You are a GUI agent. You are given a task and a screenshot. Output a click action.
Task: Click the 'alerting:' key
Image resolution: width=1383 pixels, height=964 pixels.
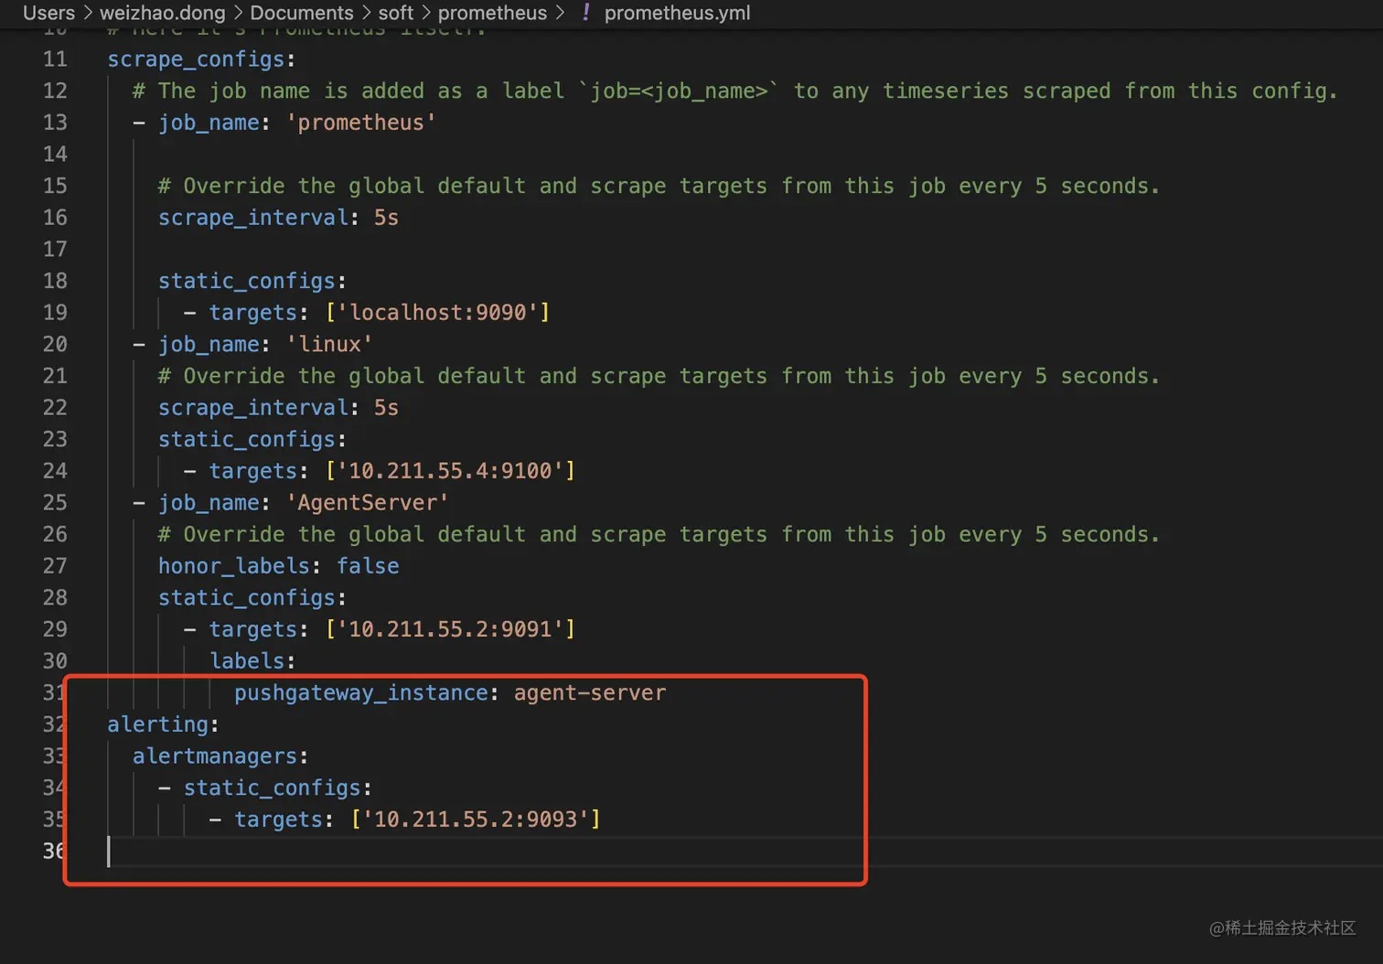(163, 724)
